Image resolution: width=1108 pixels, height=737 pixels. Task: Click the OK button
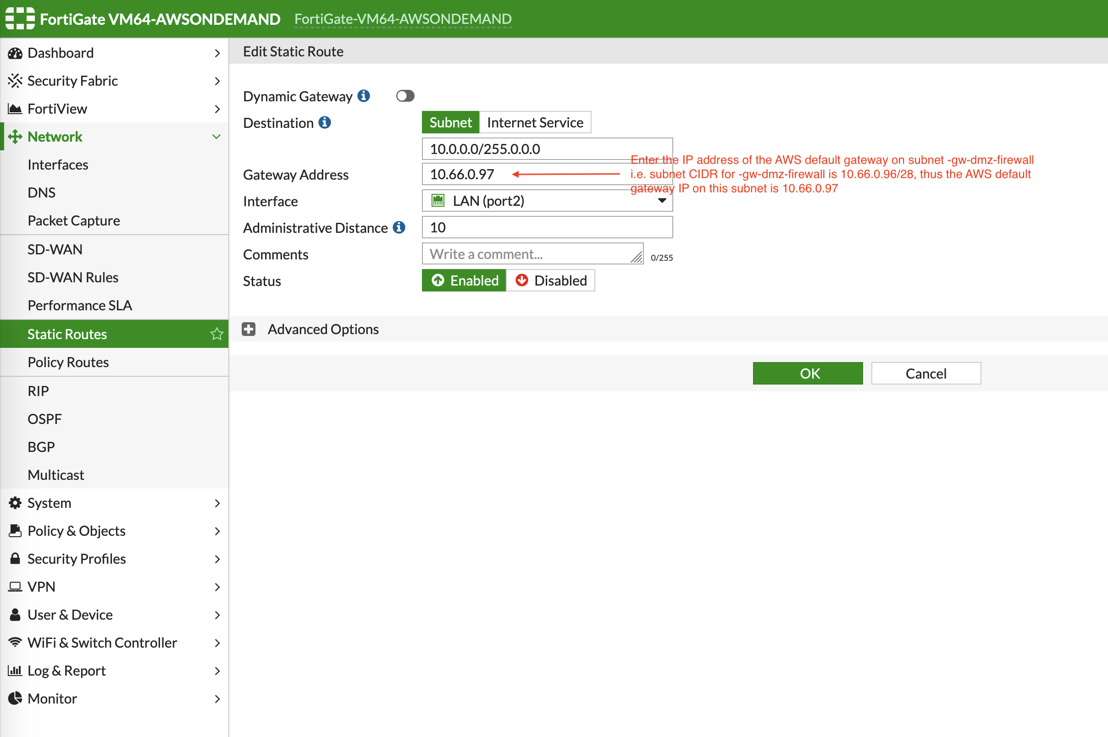point(808,373)
